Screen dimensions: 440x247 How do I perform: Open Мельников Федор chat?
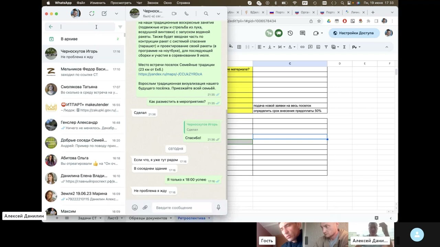click(x=83, y=72)
